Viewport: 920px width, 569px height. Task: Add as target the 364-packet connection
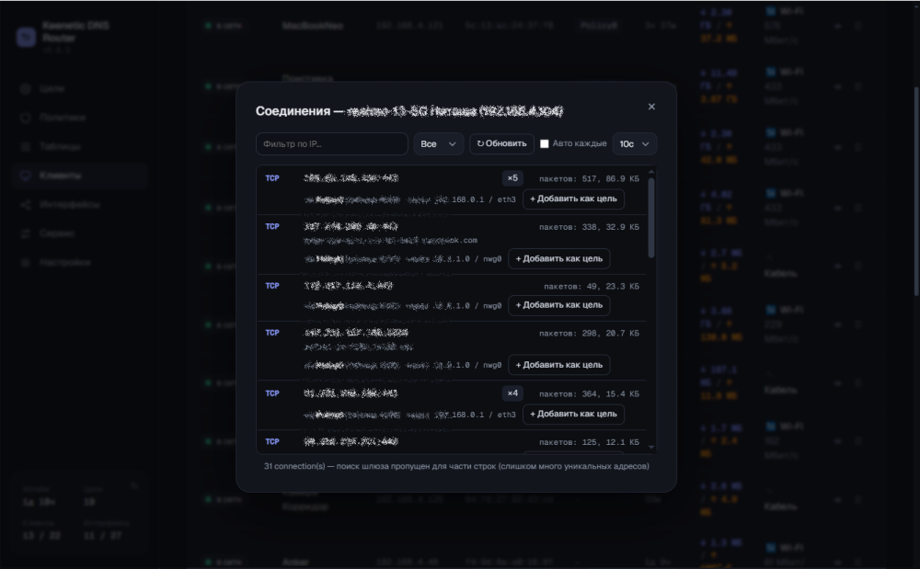pos(573,415)
